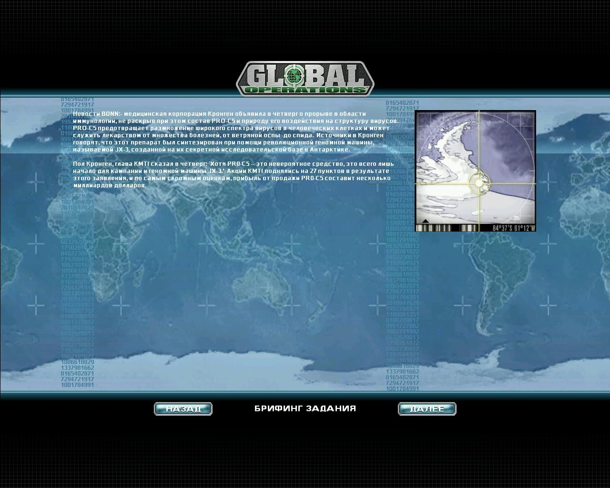The height and width of the screenshot is (488, 610).
Task: Click the БРИФИНГ ЗАДАНИЯ title
Action: [x=305, y=408]
